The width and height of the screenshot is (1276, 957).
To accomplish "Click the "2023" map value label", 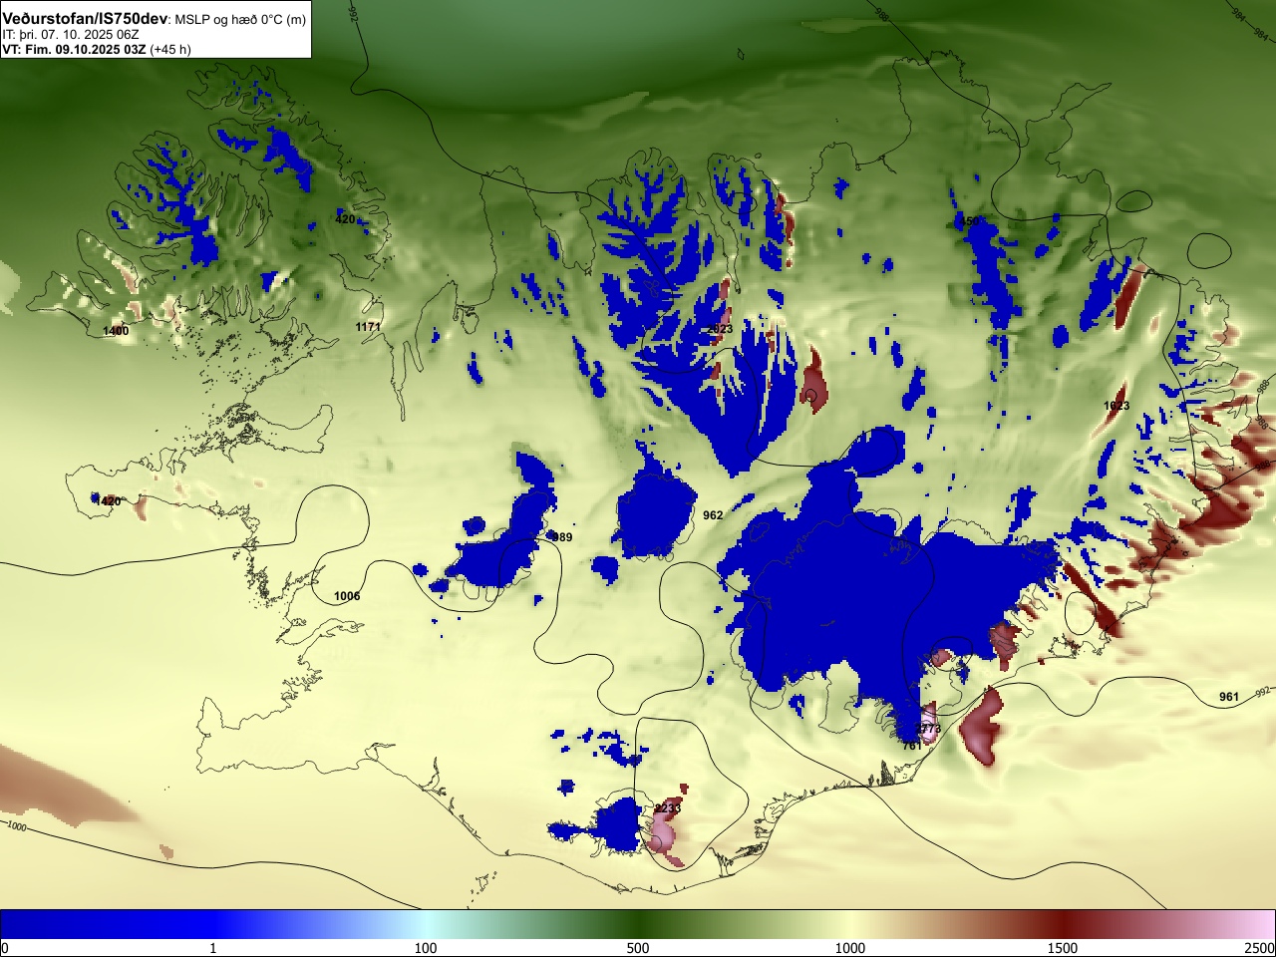I will 719,329.
